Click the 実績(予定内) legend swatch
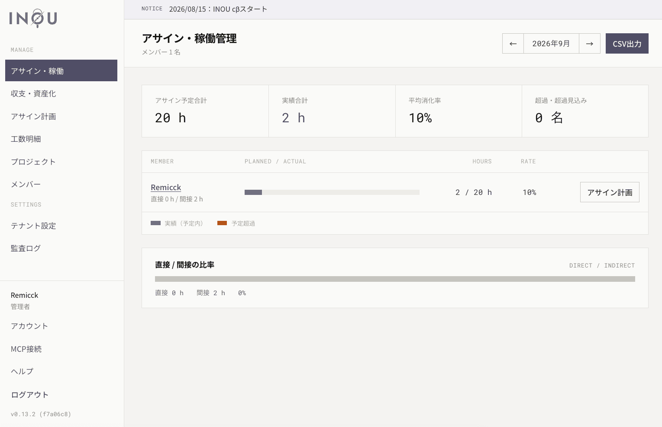 pos(155,223)
